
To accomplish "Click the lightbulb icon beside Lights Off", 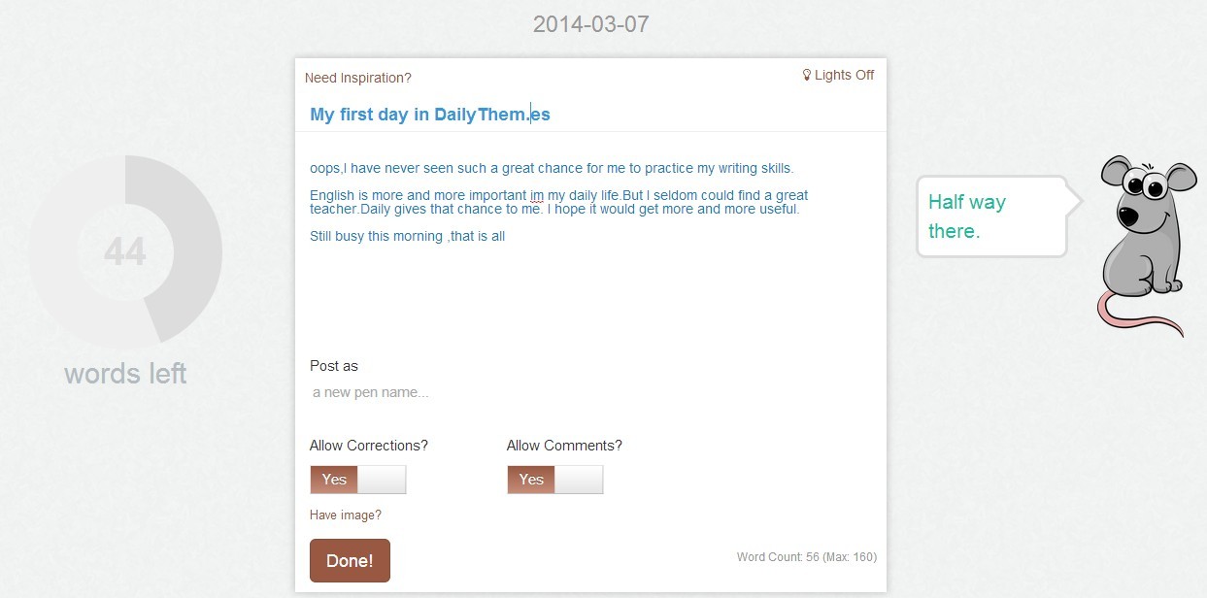I will click(806, 75).
